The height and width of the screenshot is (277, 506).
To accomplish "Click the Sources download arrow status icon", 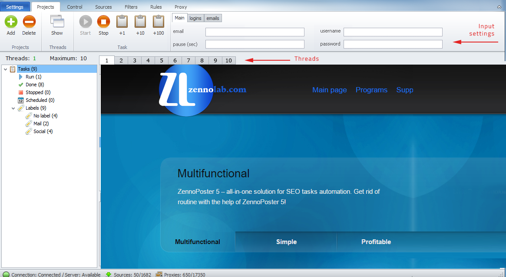I will (109, 274).
